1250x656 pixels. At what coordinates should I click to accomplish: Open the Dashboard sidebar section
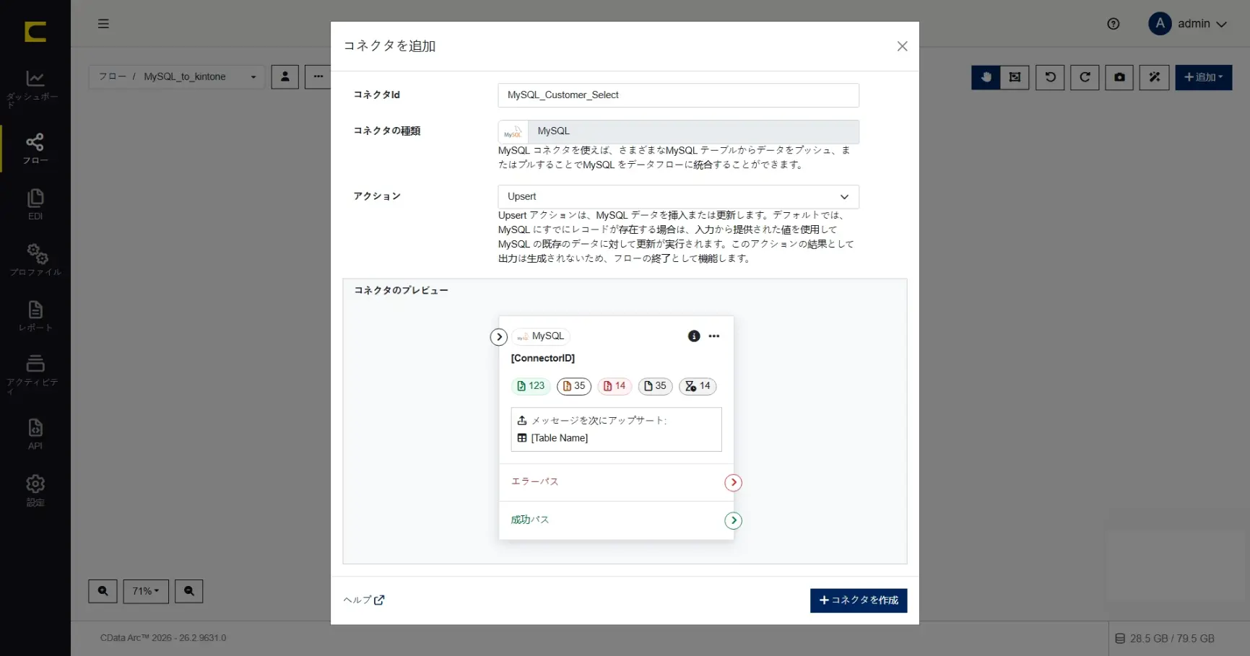pos(35,89)
